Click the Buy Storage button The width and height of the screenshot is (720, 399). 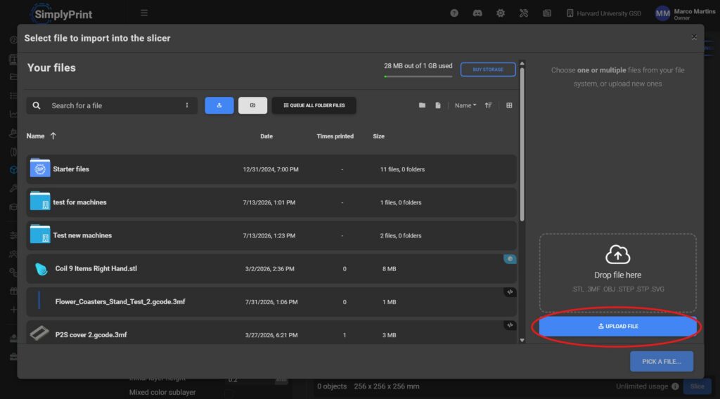click(x=488, y=70)
